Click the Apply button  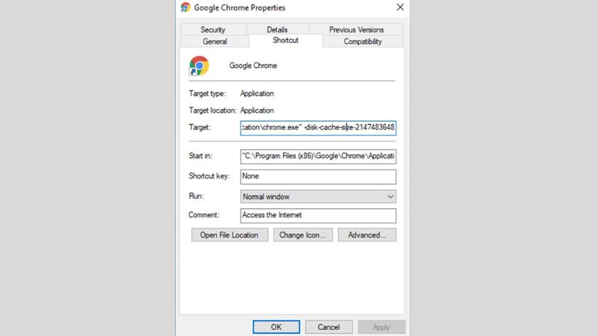click(381, 327)
